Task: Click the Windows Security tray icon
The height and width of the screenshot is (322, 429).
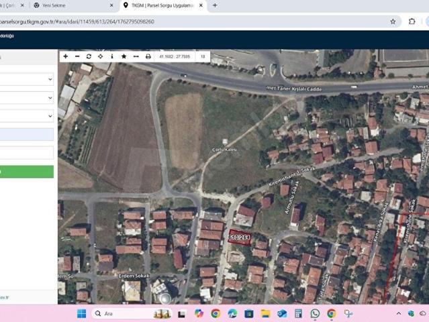Action: pyautogui.click(x=411, y=313)
